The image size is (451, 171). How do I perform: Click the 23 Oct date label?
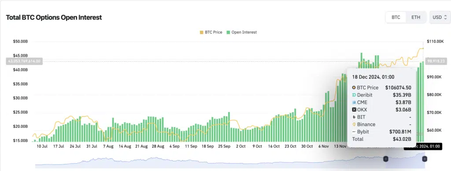click(x=291, y=146)
